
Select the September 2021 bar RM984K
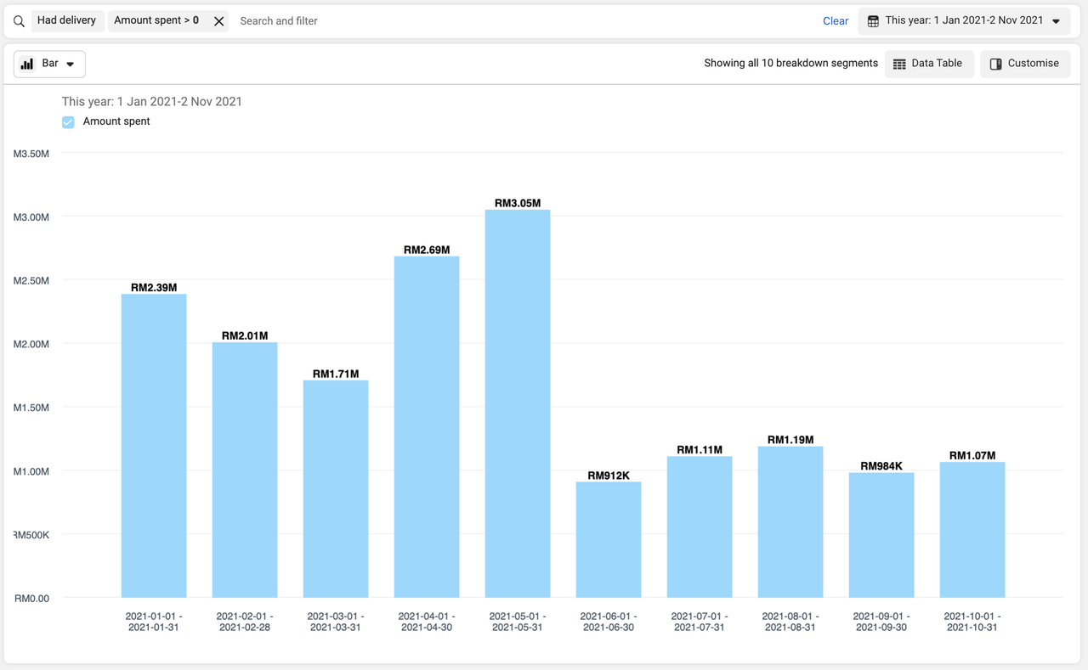(881, 535)
